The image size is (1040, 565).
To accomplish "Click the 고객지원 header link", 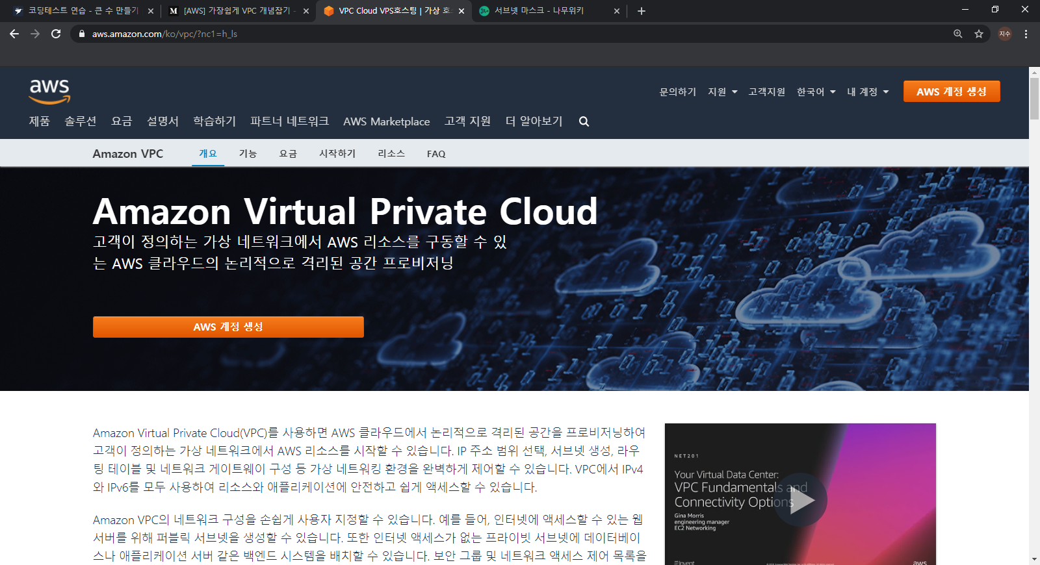I will pyautogui.click(x=766, y=92).
